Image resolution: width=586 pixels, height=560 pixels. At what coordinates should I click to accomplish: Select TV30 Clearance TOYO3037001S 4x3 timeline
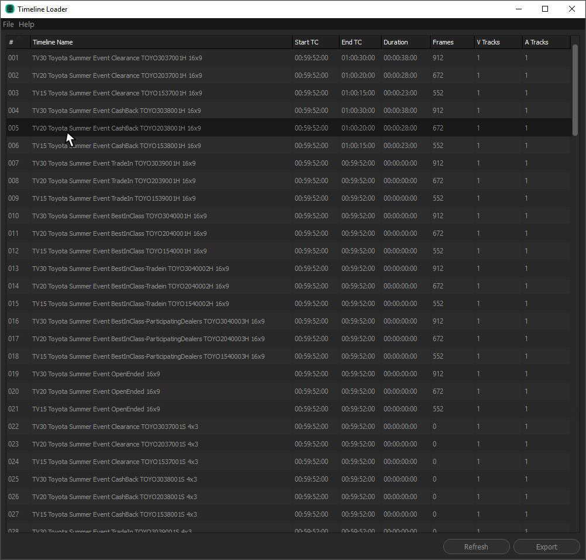[288, 427]
